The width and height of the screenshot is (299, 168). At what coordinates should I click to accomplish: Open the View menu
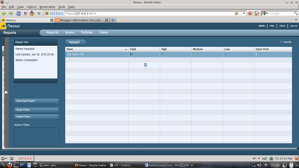tap(20, 7)
